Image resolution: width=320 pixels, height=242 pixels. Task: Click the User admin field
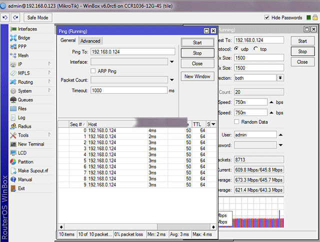point(255,135)
